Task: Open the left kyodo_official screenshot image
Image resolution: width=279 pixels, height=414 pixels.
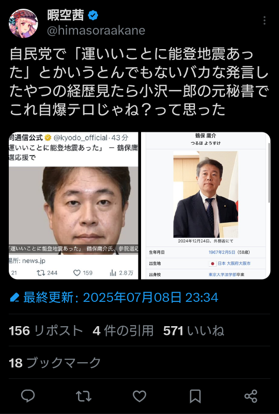Action: 73,205
